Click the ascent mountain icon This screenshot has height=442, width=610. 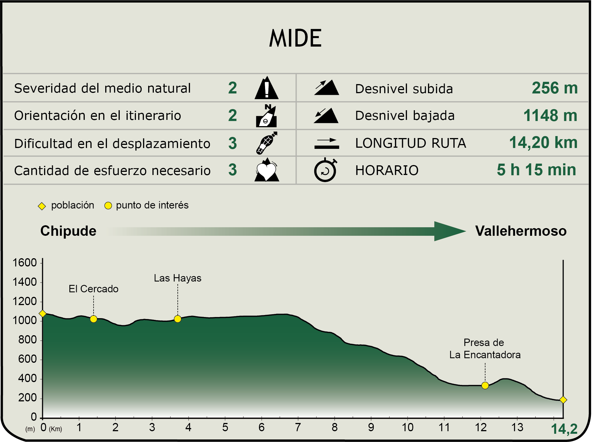[x=326, y=87]
